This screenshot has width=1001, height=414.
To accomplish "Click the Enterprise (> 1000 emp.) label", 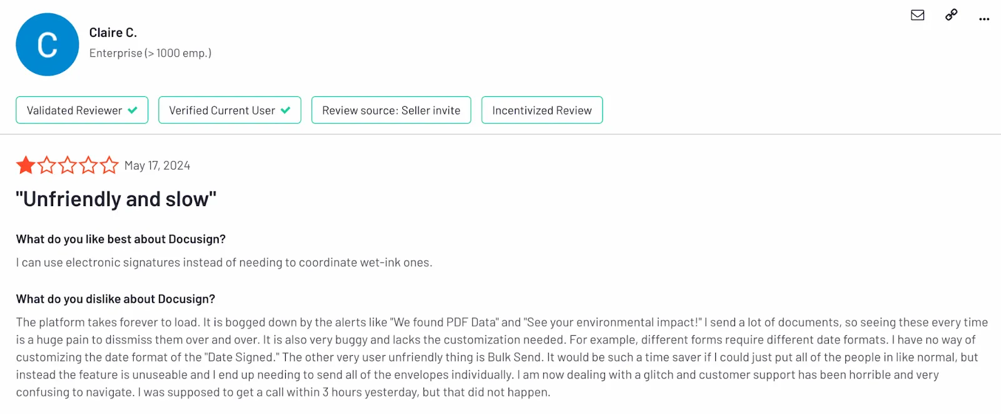I will coord(150,53).
